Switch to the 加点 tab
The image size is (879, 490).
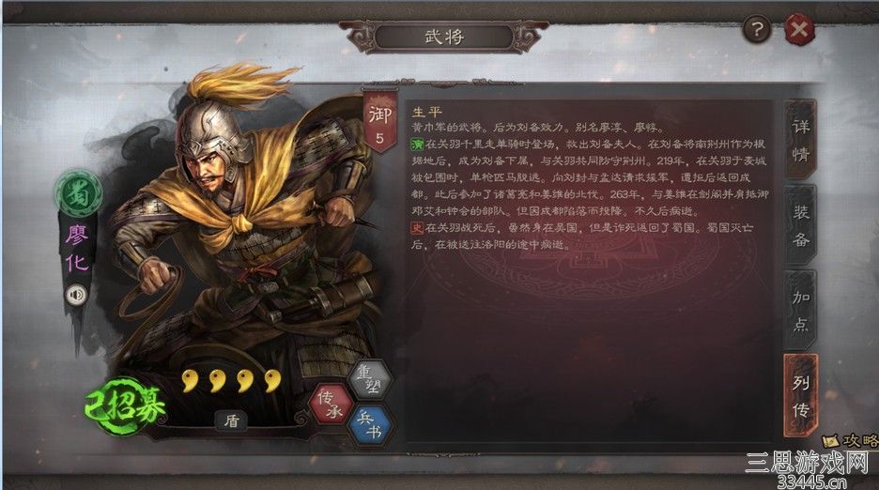800,310
